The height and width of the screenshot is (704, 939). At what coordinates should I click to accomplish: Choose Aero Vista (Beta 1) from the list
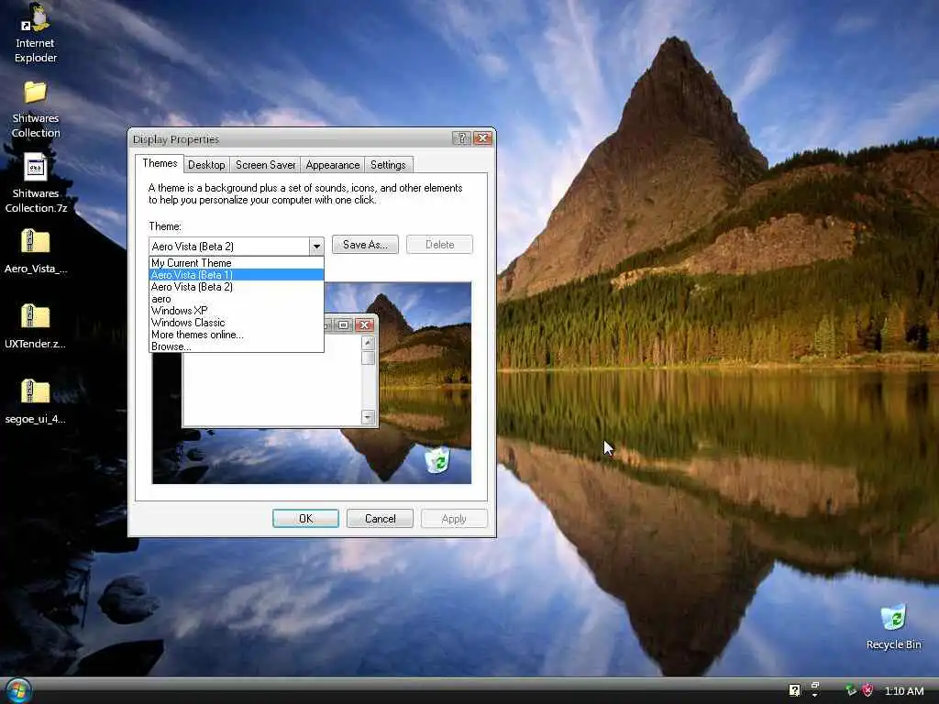pyautogui.click(x=236, y=275)
